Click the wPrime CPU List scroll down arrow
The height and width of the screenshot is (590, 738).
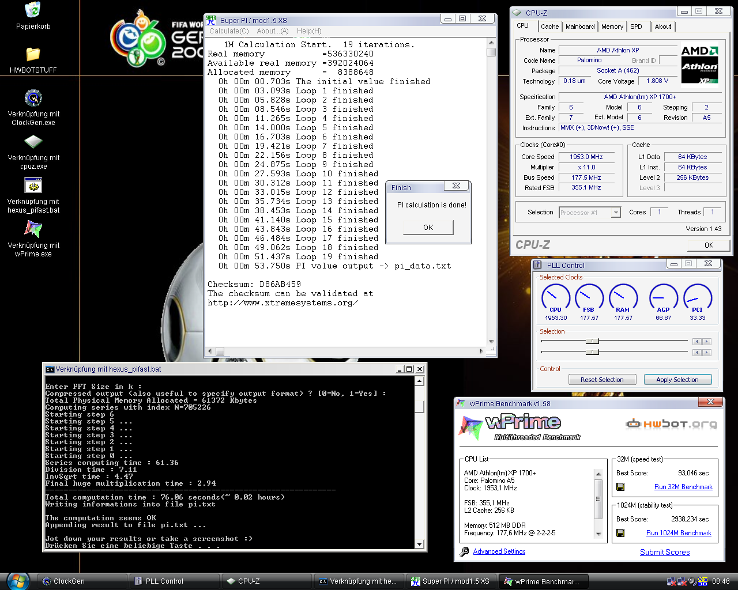click(598, 534)
